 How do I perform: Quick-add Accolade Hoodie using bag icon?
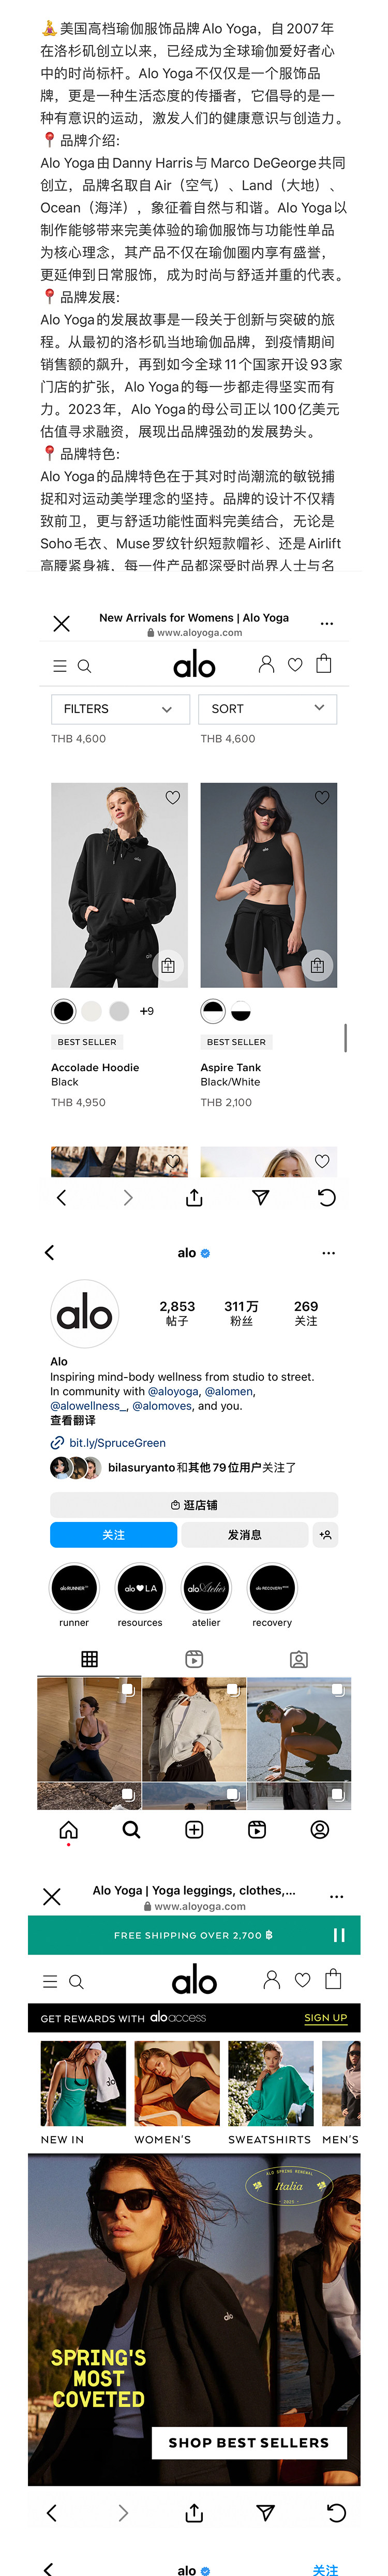point(168,966)
